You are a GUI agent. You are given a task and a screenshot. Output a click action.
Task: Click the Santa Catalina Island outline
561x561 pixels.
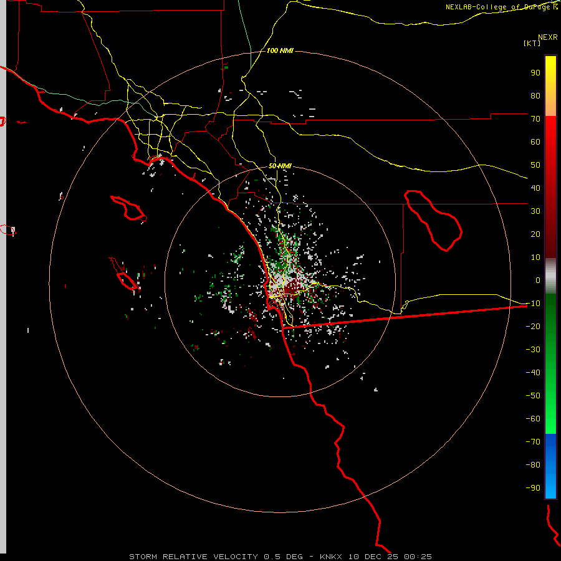(x=129, y=208)
